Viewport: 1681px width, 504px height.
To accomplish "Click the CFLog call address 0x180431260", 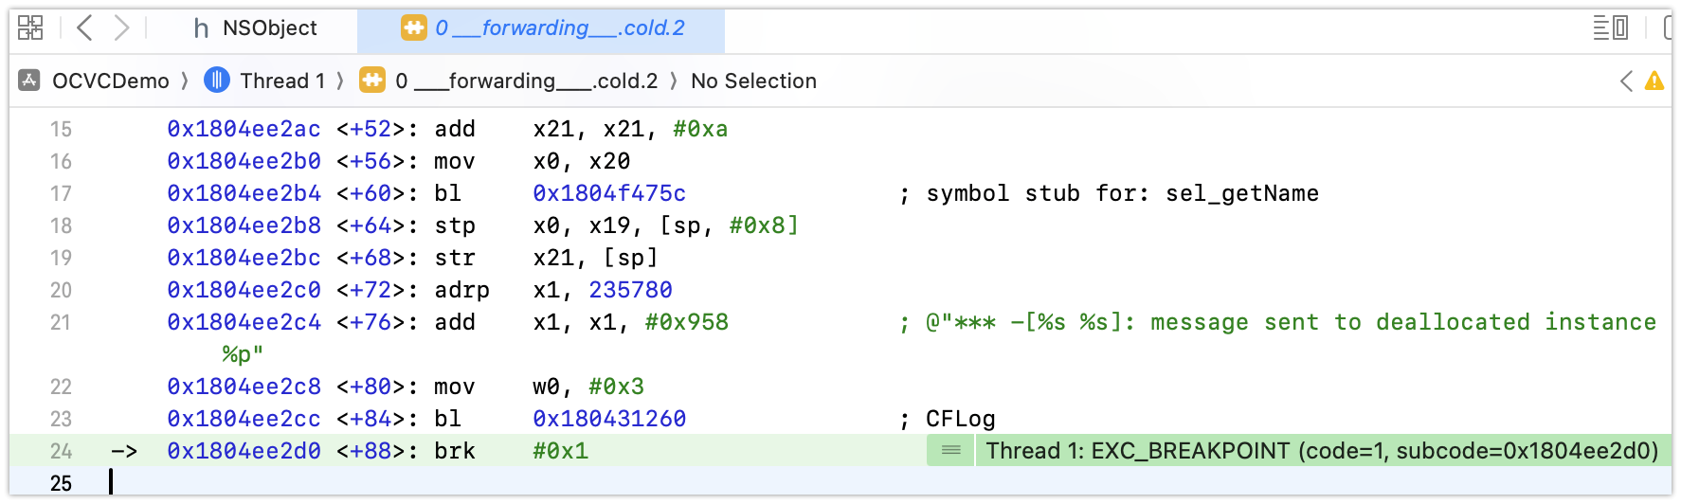I will tap(609, 420).
